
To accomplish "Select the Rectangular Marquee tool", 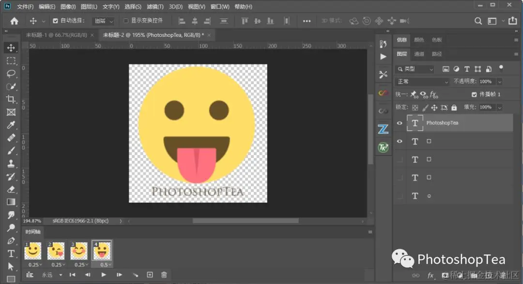I will click(11, 61).
